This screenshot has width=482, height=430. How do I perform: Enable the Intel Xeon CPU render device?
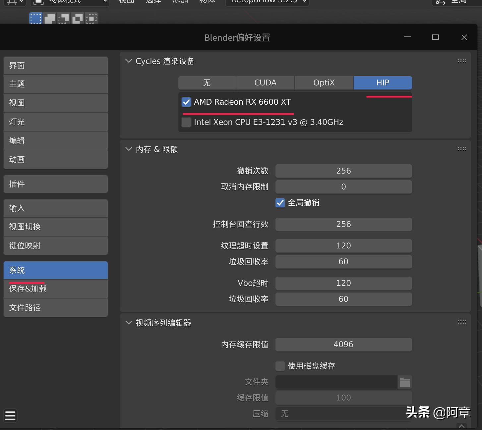186,122
